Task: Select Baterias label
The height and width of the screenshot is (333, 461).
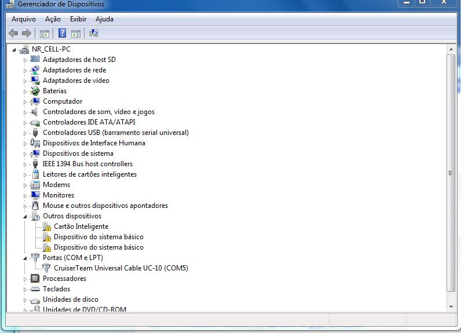Action: point(54,91)
